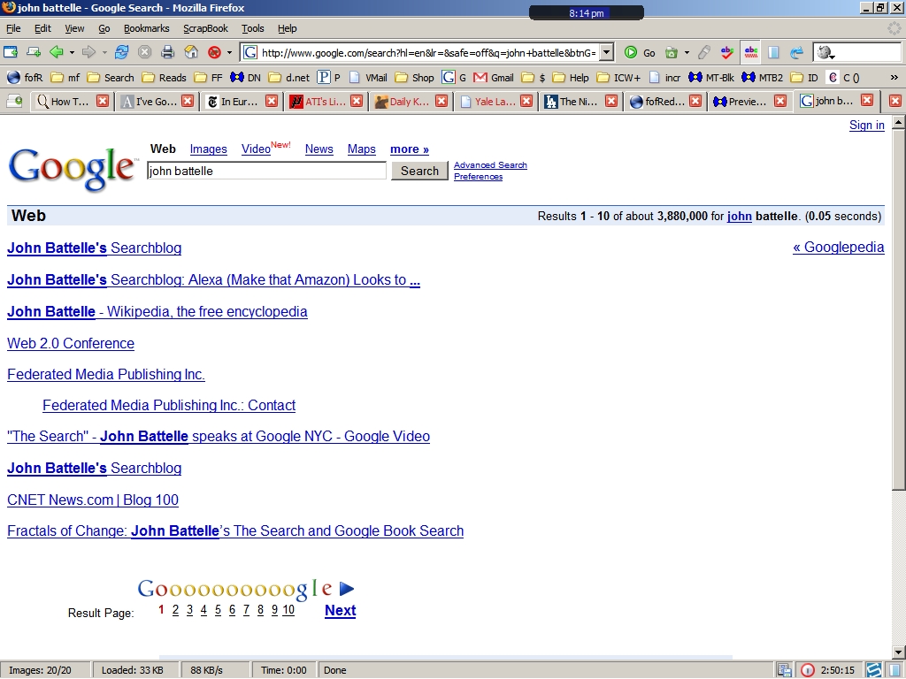Click the green recycle bin icon
This screenshot has height=679, width=906.
tap(672, 52)
